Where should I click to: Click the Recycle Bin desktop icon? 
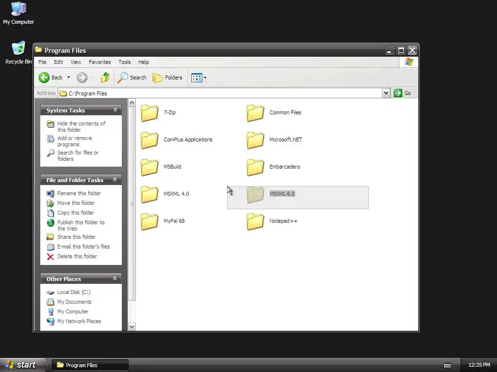[18, 52]
